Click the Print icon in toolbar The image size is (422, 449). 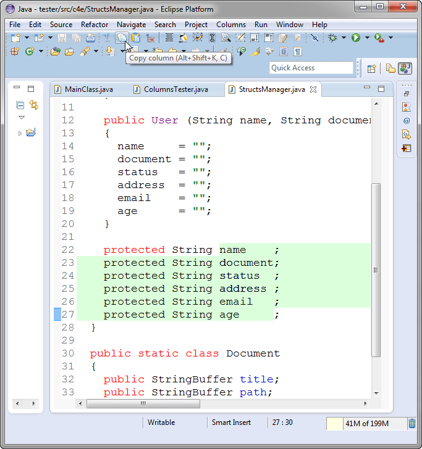point(90,38)
